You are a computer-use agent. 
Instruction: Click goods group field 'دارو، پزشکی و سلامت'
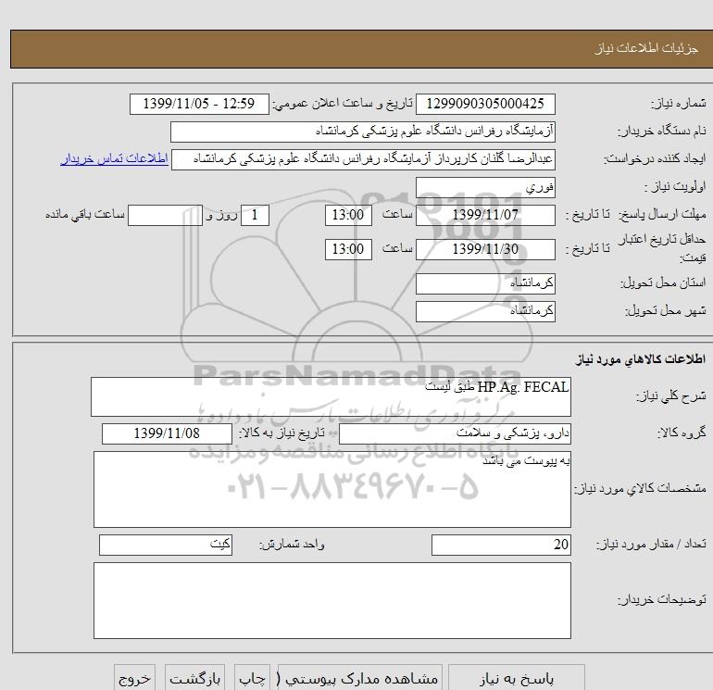tap(455, 434)
